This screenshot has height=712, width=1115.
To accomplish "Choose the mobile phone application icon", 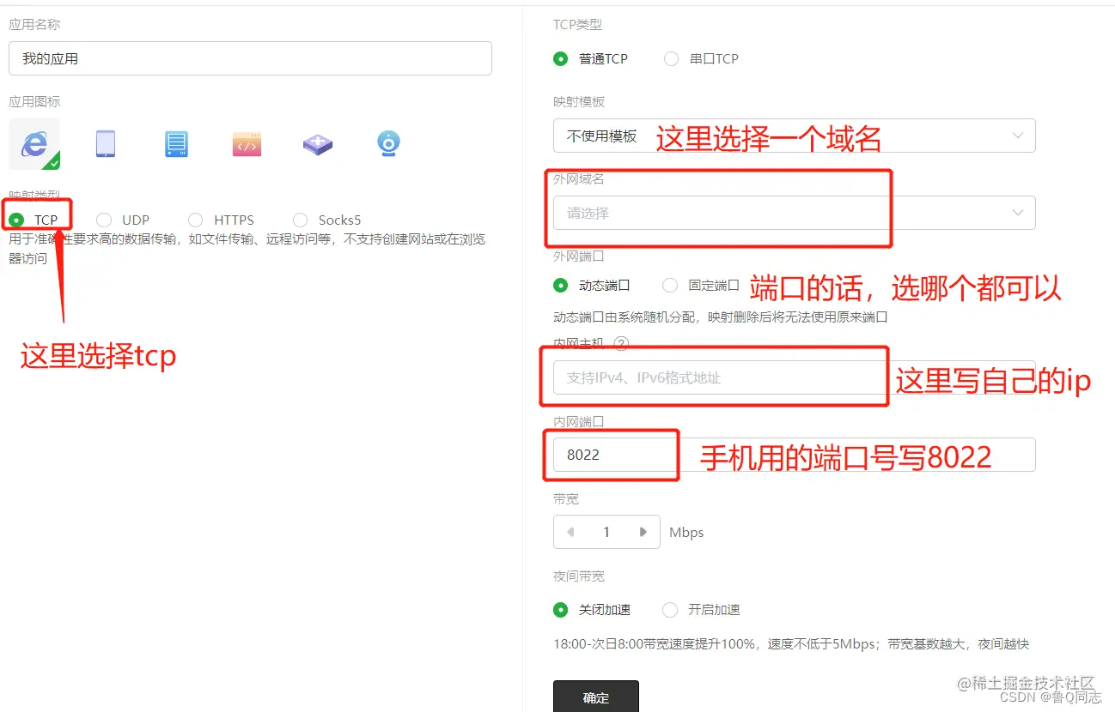I will [x=105, y=144].
